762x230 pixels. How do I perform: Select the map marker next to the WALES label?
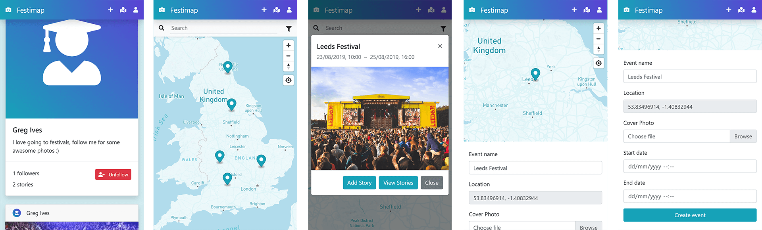pos(219,156)
